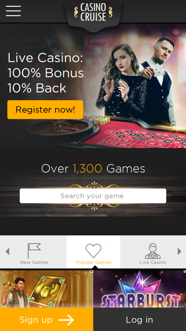The width and height of the screenshot is (186, 331).
Task: Select the Live Casino dealer icon
Action: click(153, 251)
